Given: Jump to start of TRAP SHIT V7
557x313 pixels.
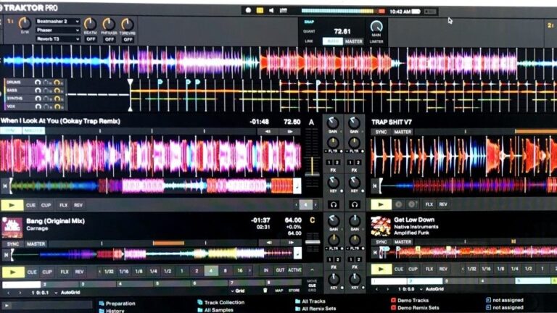Looking at the screenshot, I should pyautogui.click(x=375, y=185).
